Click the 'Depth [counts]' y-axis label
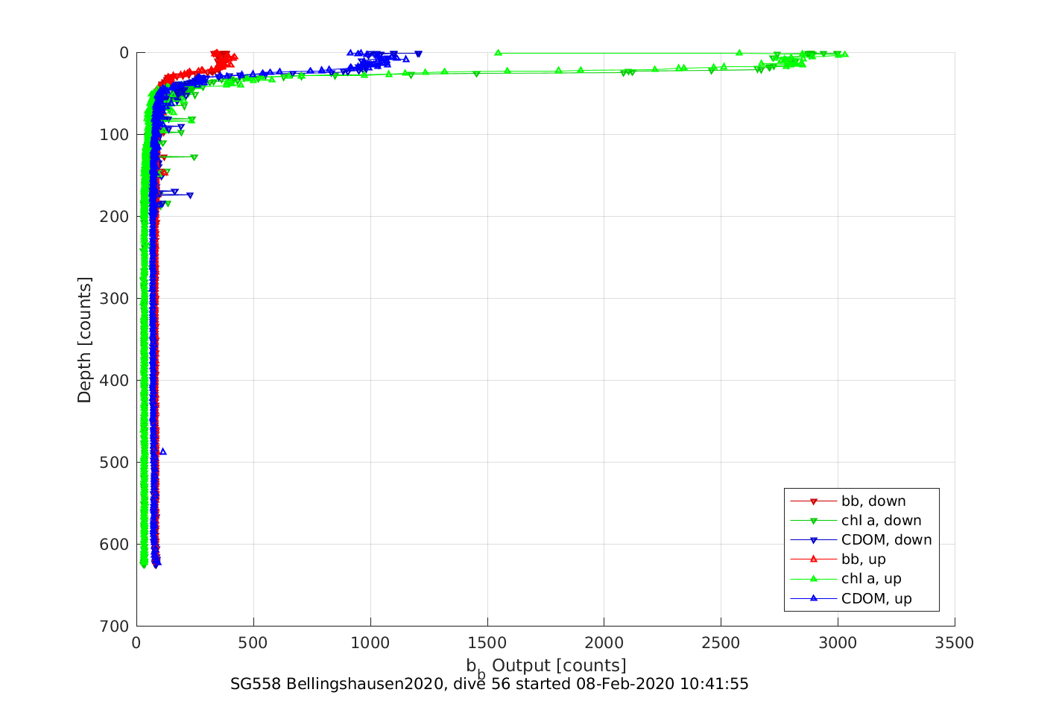 (x=84, y=340)
